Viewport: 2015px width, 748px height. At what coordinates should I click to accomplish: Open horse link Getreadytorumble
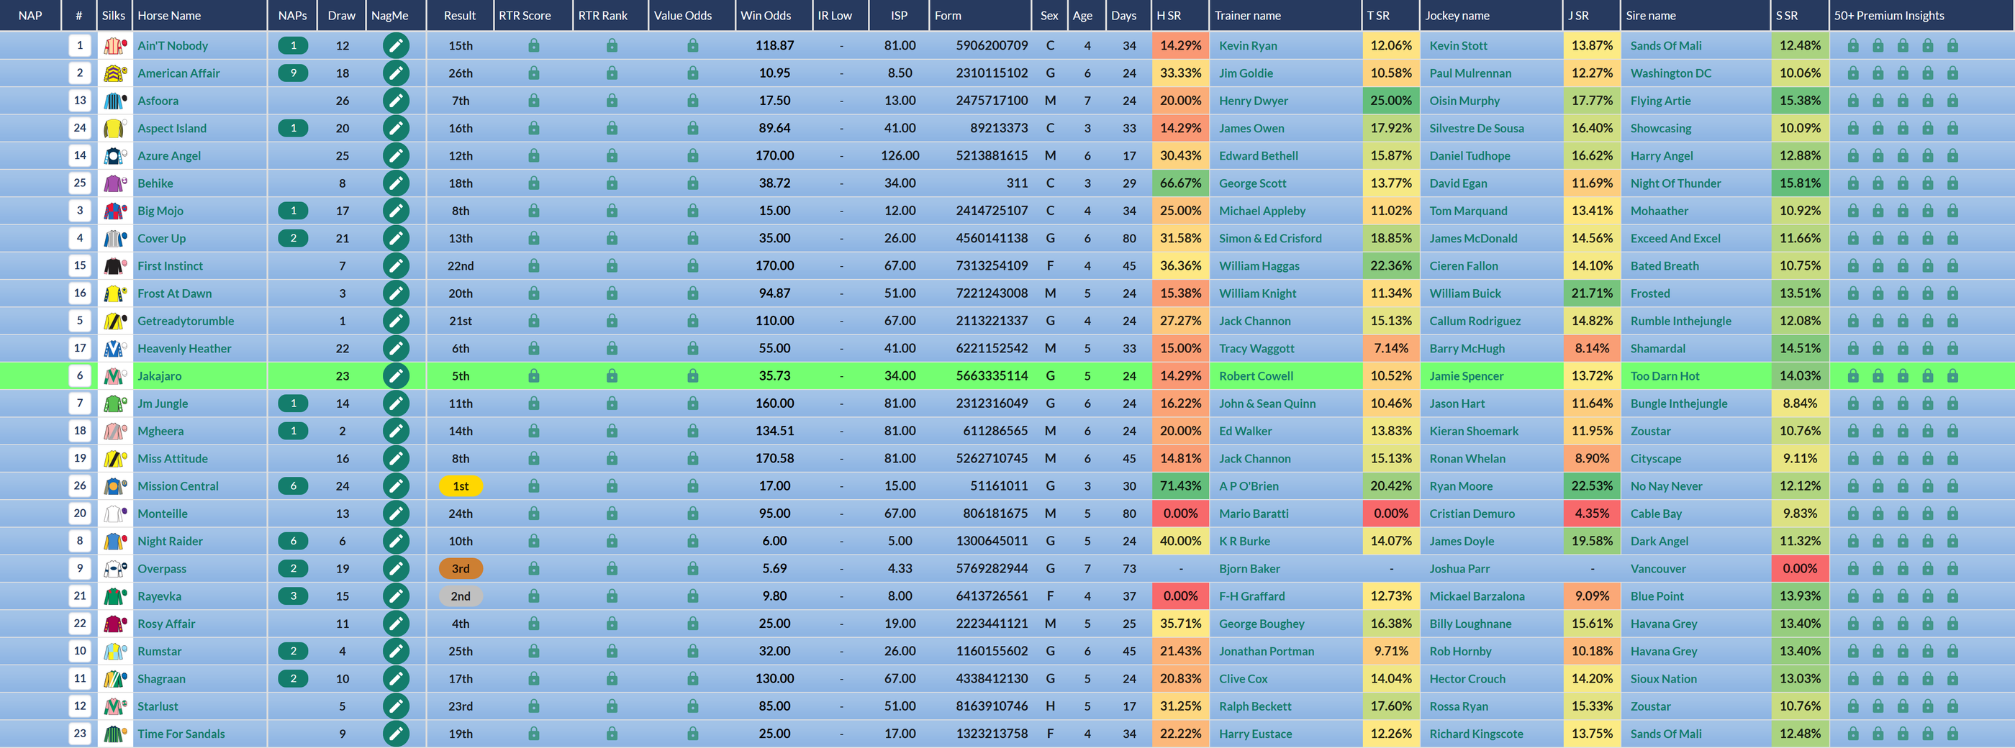(186, 321)
